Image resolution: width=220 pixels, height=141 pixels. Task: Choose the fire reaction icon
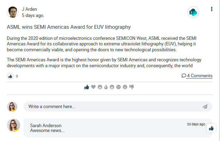(x=106, y=87)
